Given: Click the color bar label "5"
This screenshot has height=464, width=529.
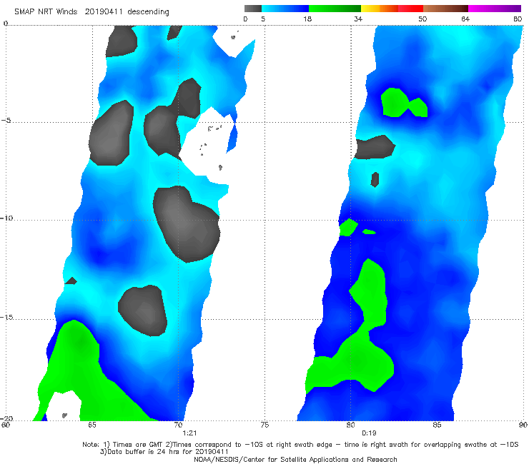Looking at the screenshot, I should click(263, 19).
